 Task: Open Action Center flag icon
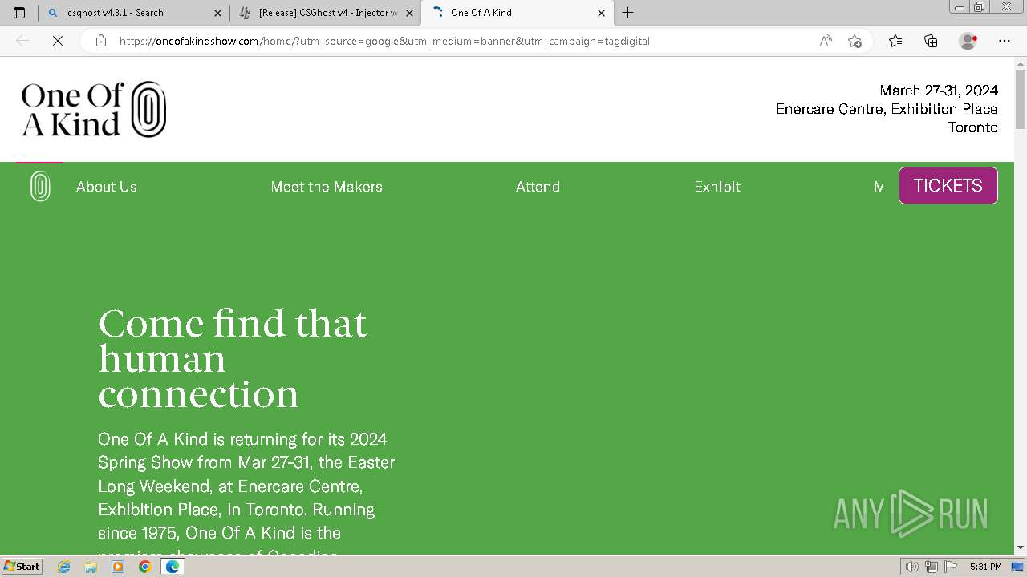click(949, 567)
